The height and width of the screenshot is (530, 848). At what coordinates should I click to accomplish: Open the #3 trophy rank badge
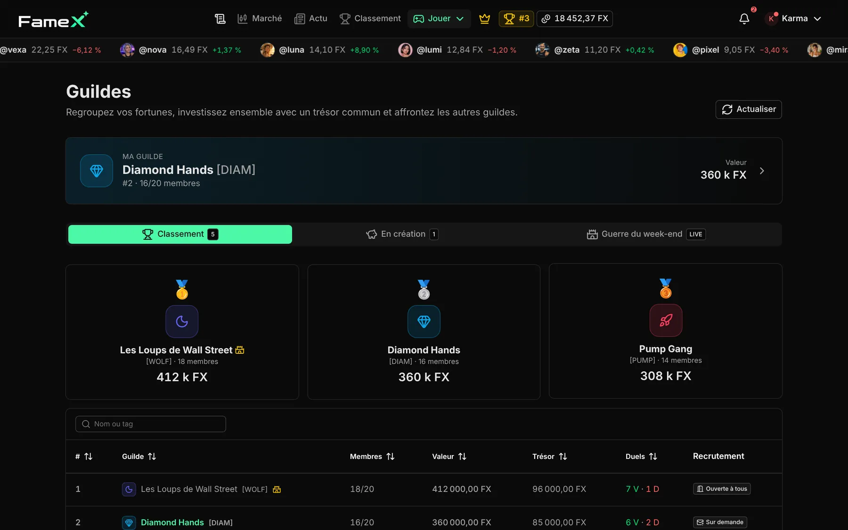[516, 19]
